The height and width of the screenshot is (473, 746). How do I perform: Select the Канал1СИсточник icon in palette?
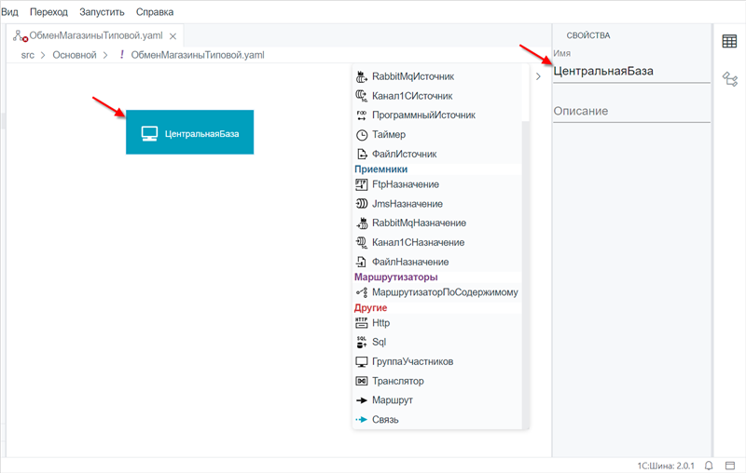coord(362,96)
